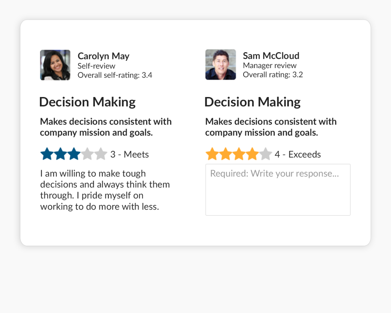Click second blue star in Carolyn's self-rating
Screen dimensions: 391x313
click(x=61, y=154)
